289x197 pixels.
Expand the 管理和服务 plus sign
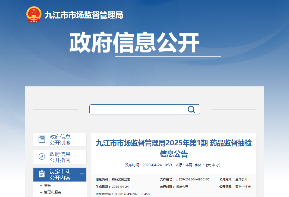pos(41,192)
